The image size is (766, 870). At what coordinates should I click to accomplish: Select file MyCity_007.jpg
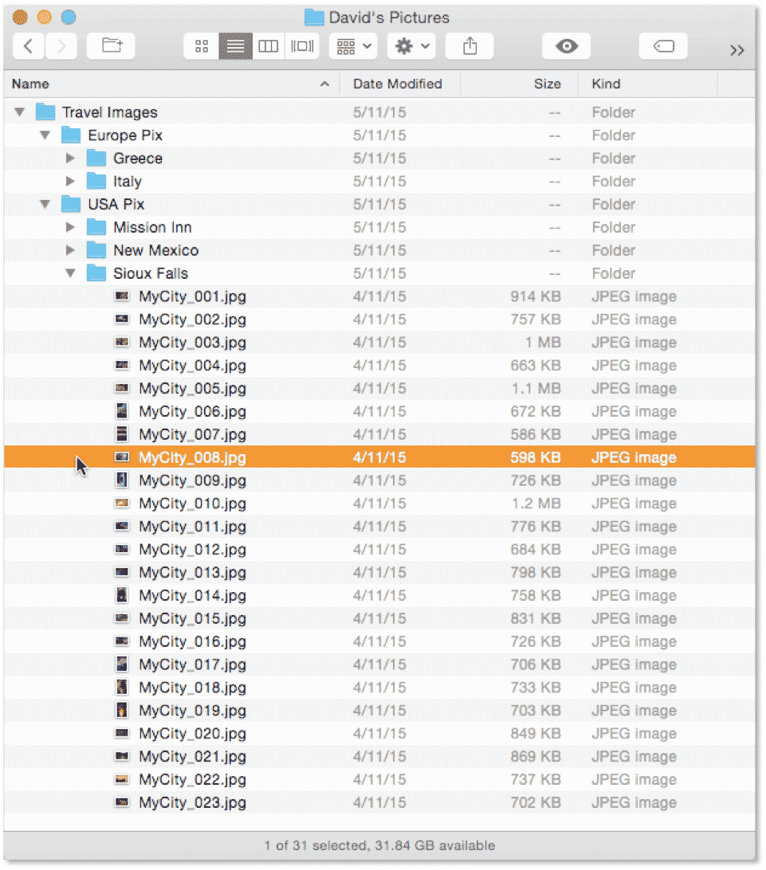(379, 434)
